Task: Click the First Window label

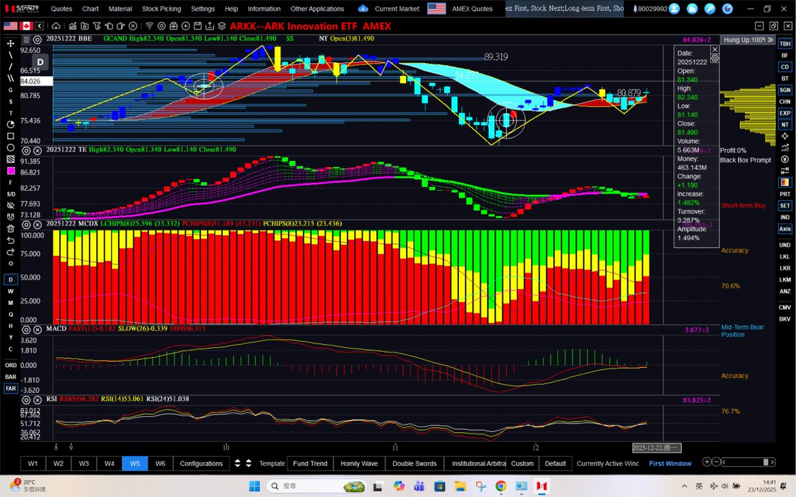Action: (x=670, y=463)
